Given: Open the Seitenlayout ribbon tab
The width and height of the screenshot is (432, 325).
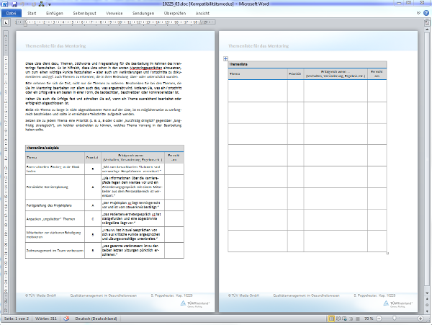Looking at the screenshot, I should [x=84, y=13].
